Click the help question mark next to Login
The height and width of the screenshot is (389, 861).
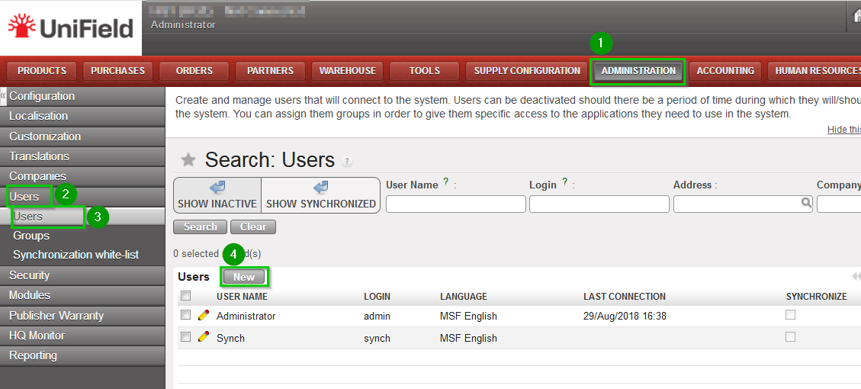click(564, 183)
